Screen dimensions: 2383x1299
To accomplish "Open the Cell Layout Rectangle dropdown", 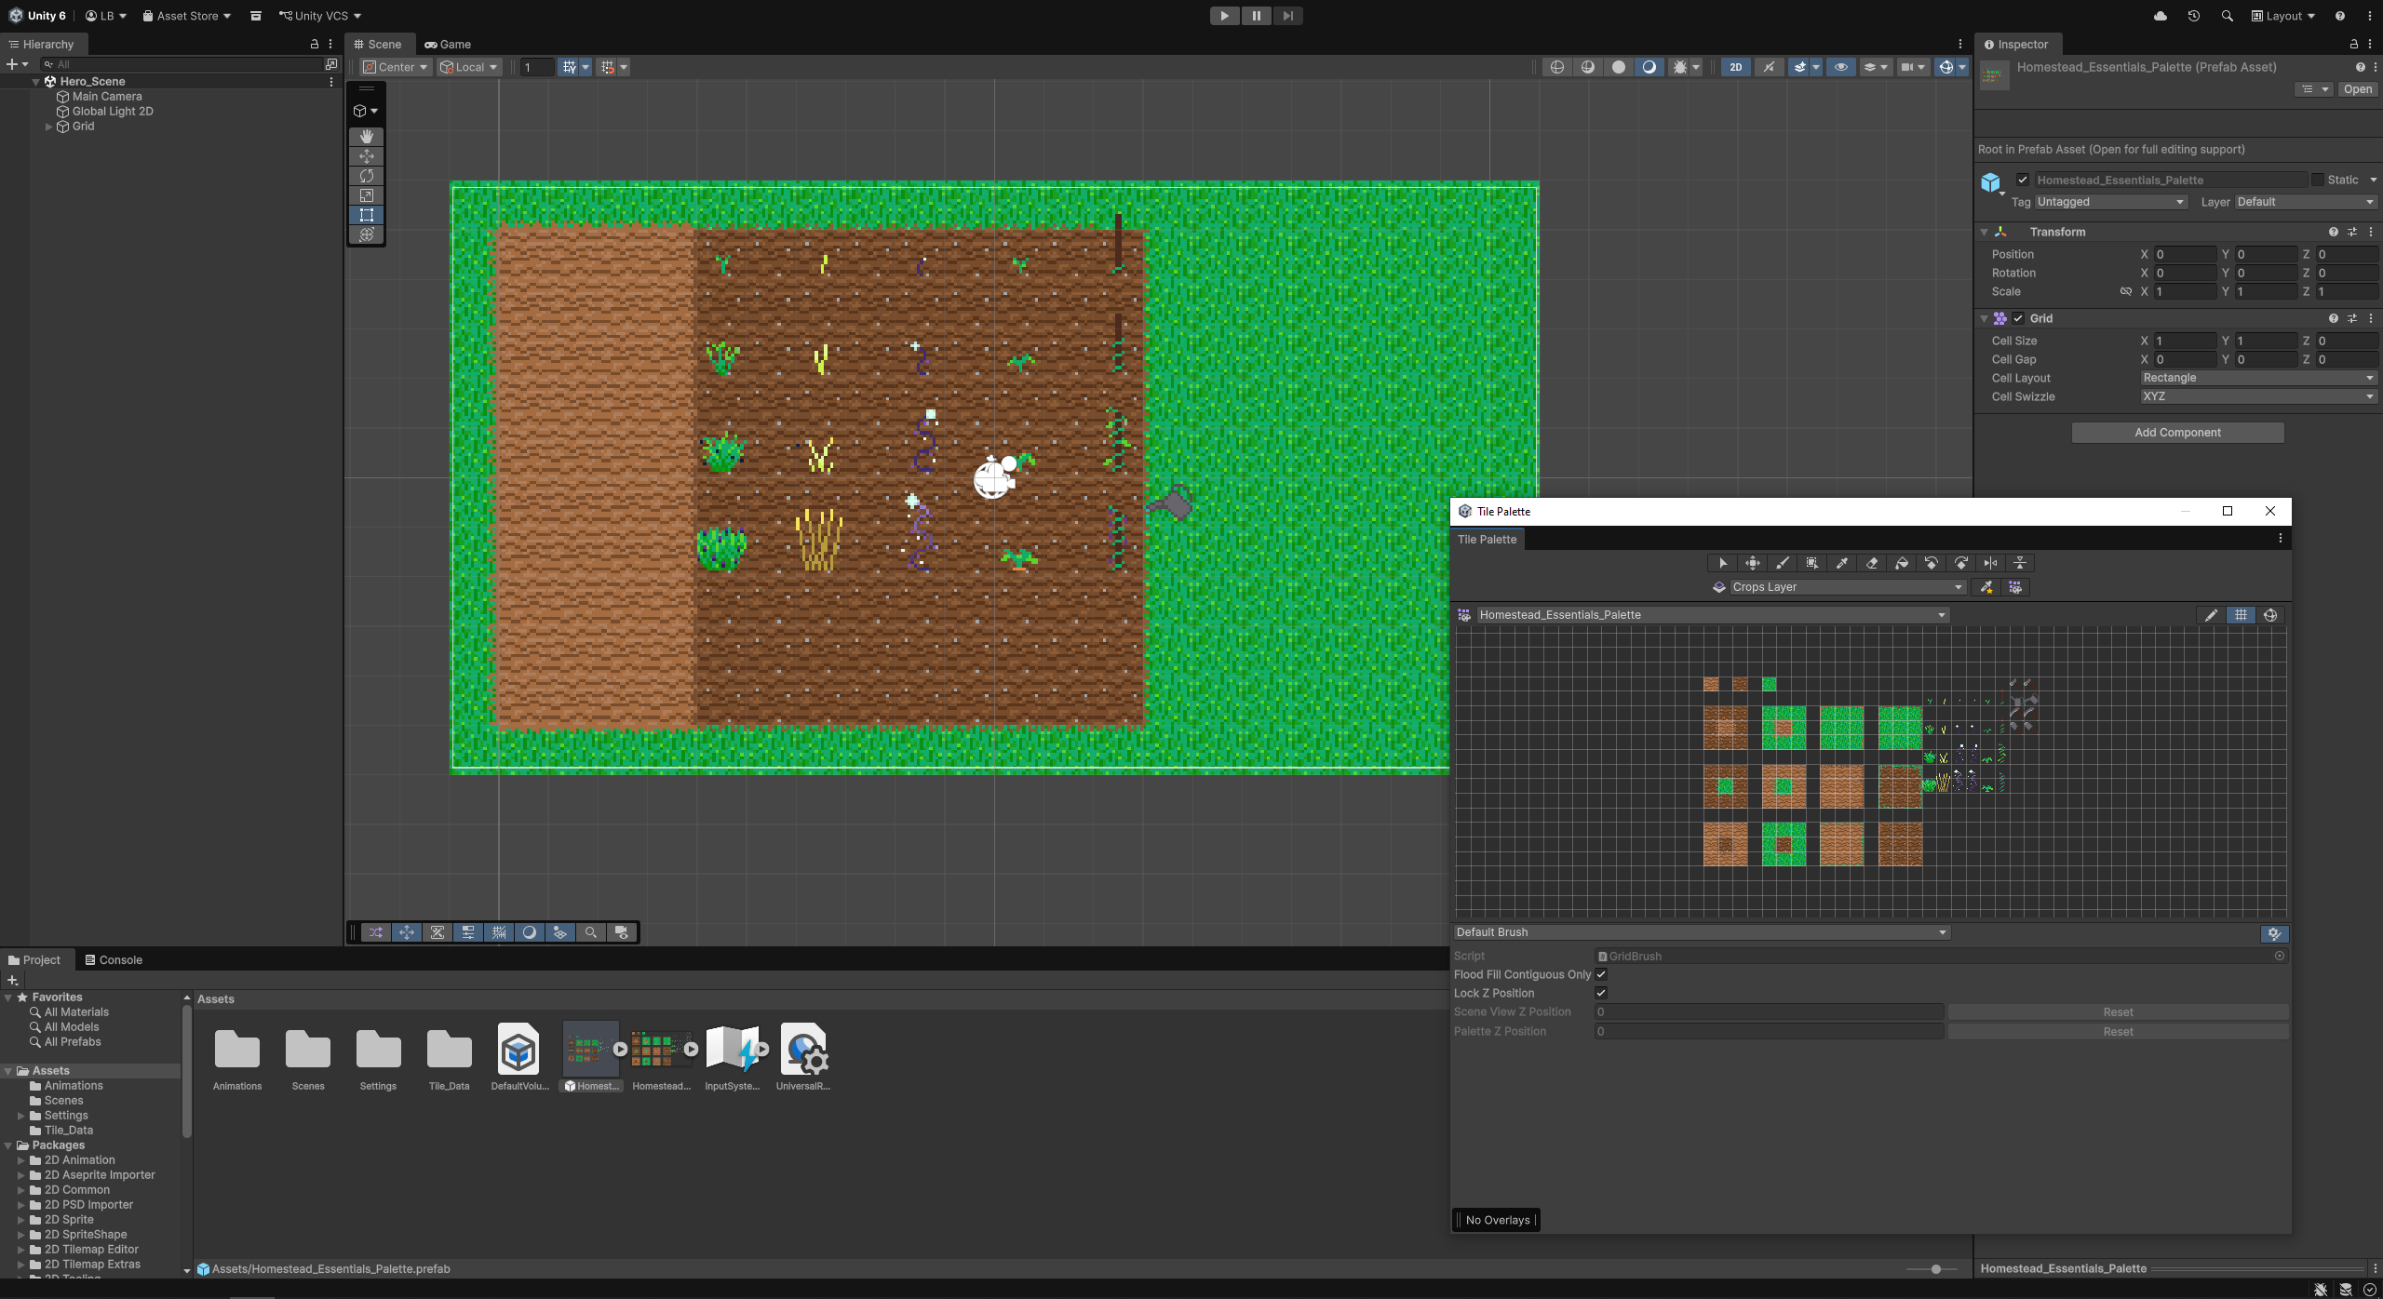I will click(2258, 378).
